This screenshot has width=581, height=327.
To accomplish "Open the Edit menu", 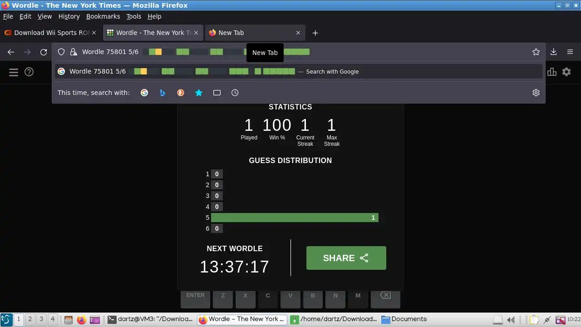I will [25, 16].
